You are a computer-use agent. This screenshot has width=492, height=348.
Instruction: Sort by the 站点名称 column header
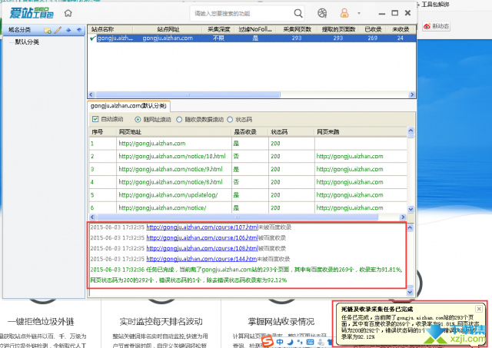tap(111, 29)
